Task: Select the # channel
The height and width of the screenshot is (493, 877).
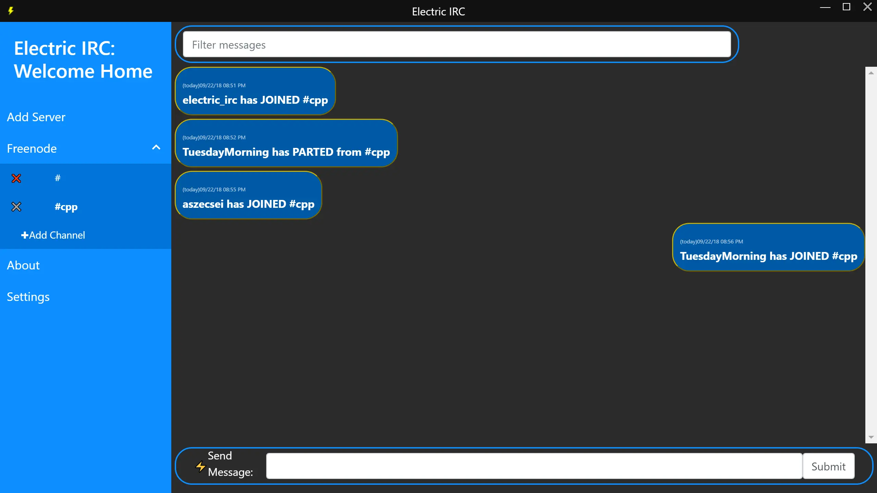Action: tap(58, 178)
